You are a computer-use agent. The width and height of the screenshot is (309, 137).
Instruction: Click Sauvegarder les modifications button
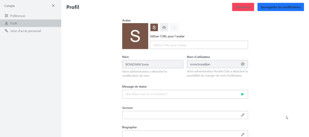[280, 7]
